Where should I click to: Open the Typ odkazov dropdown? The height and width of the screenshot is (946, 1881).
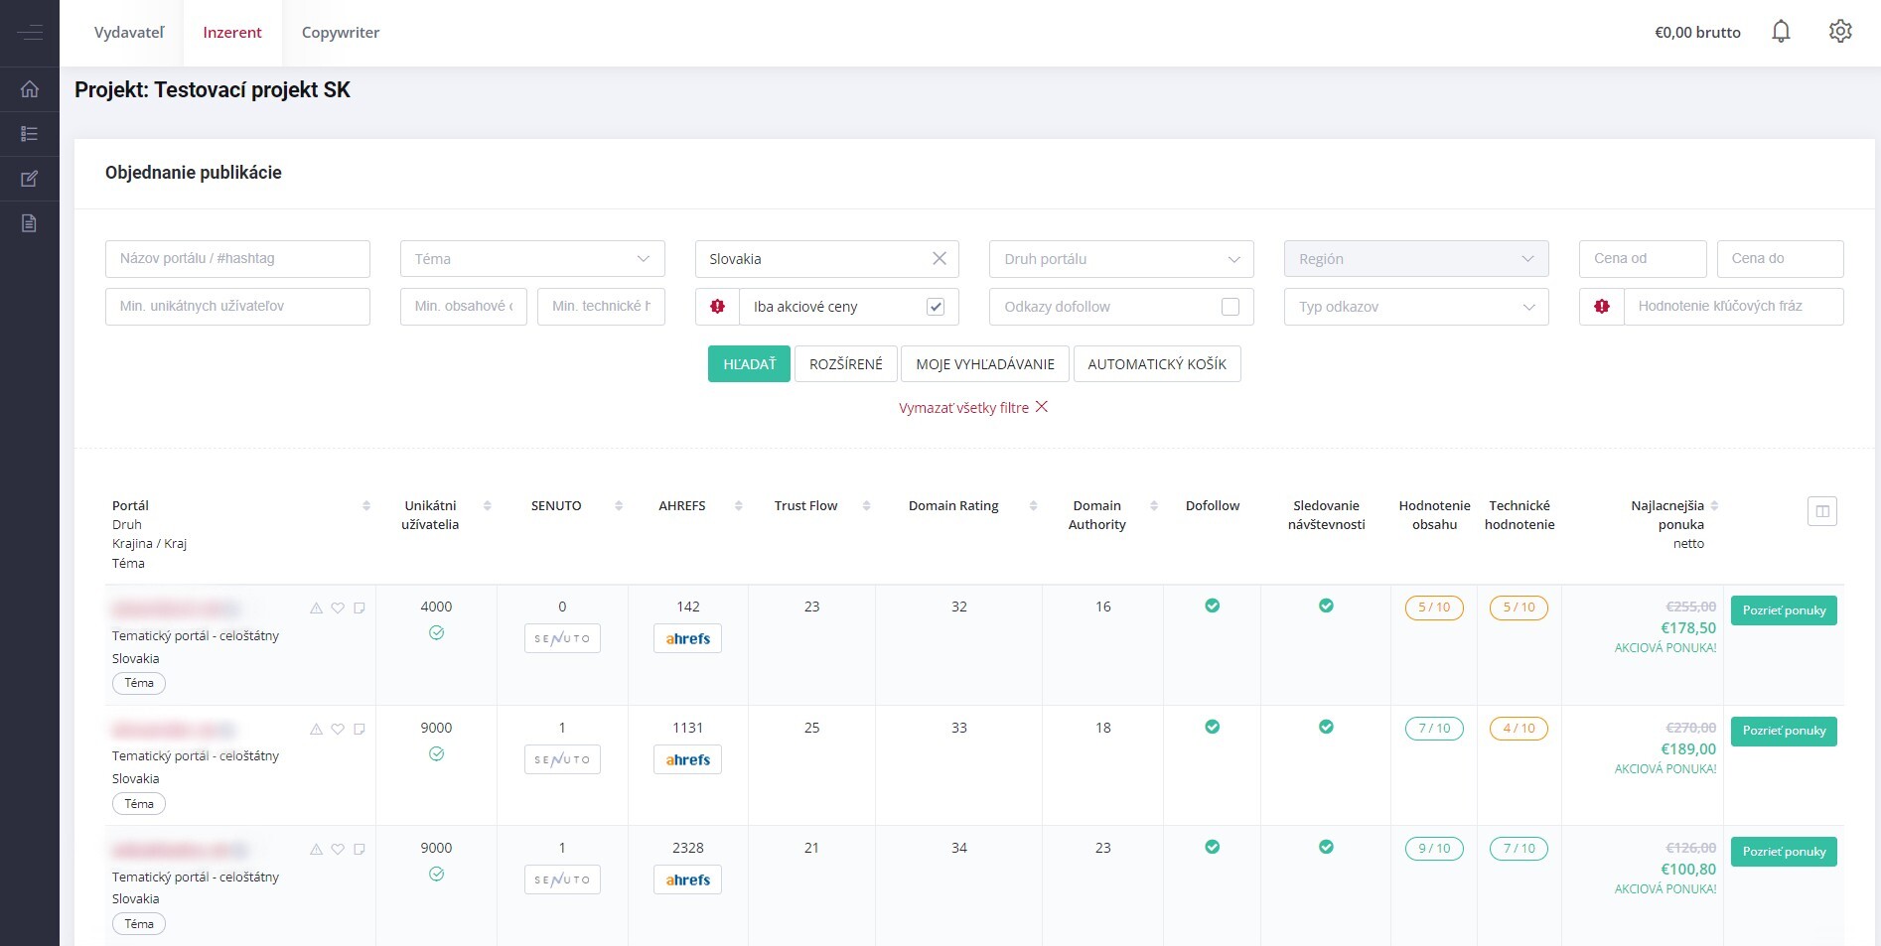(x=1416, y=307)
